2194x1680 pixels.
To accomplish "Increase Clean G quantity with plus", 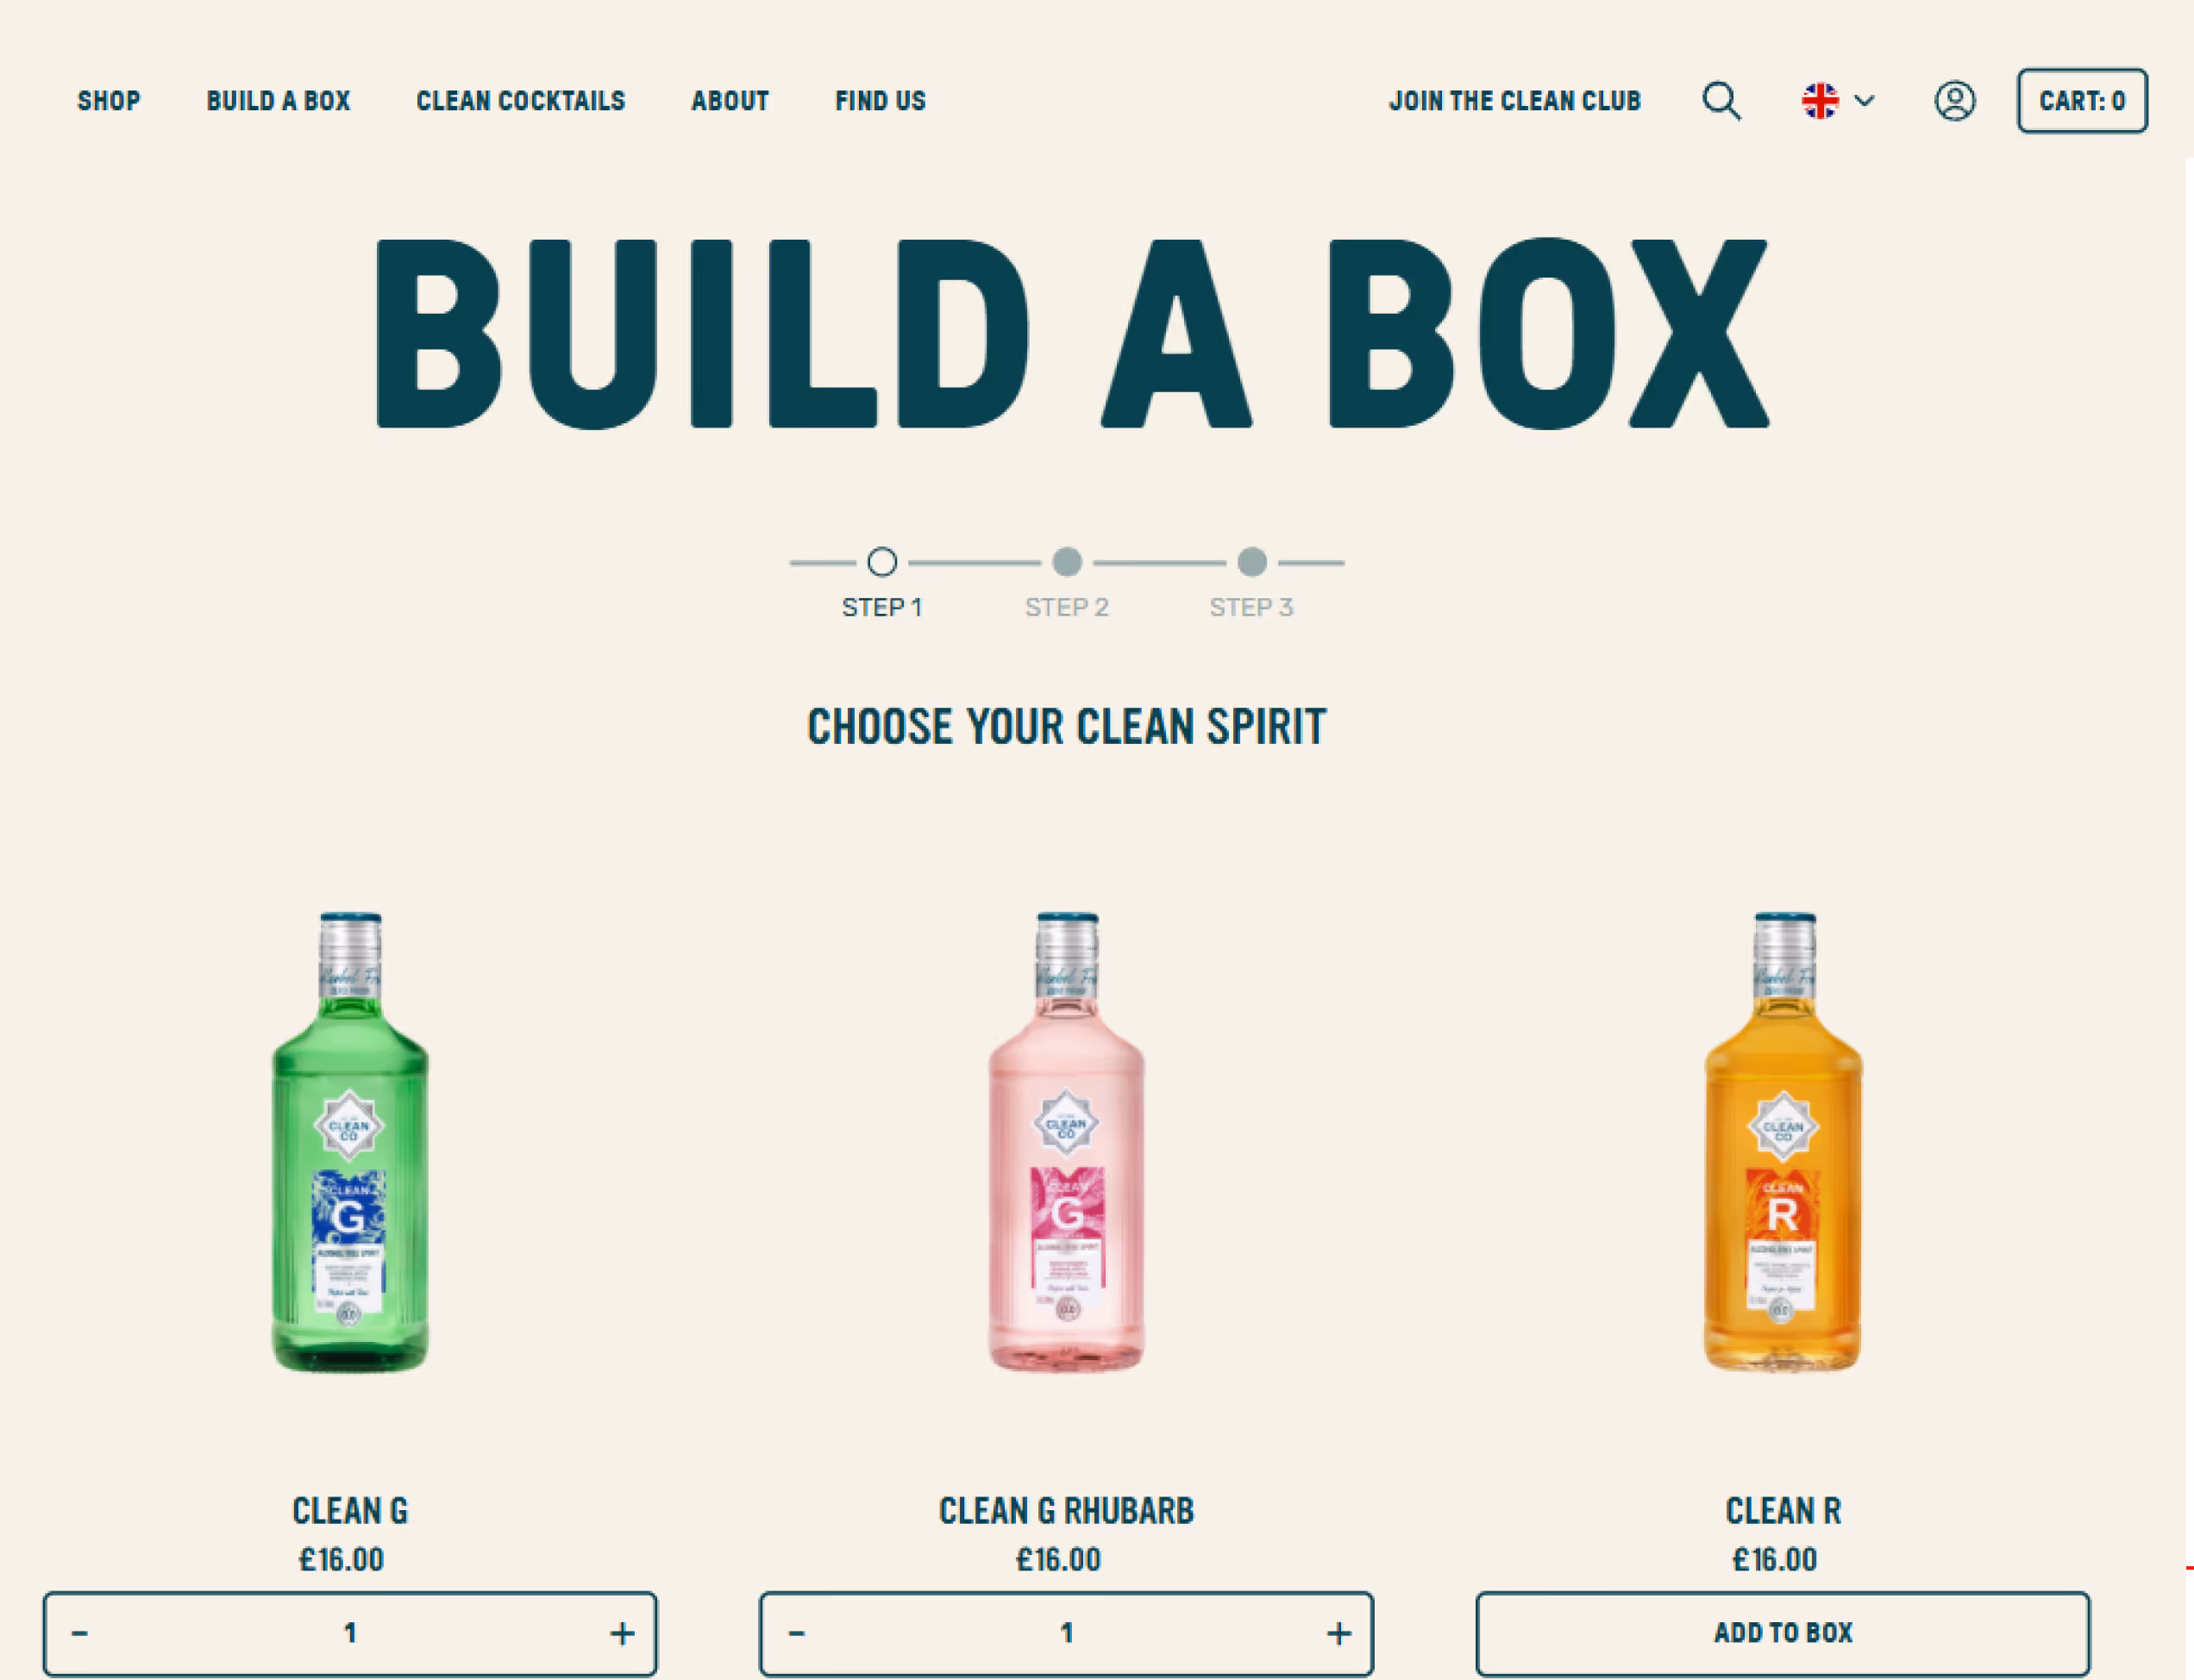I will (x=623, y=1633).
